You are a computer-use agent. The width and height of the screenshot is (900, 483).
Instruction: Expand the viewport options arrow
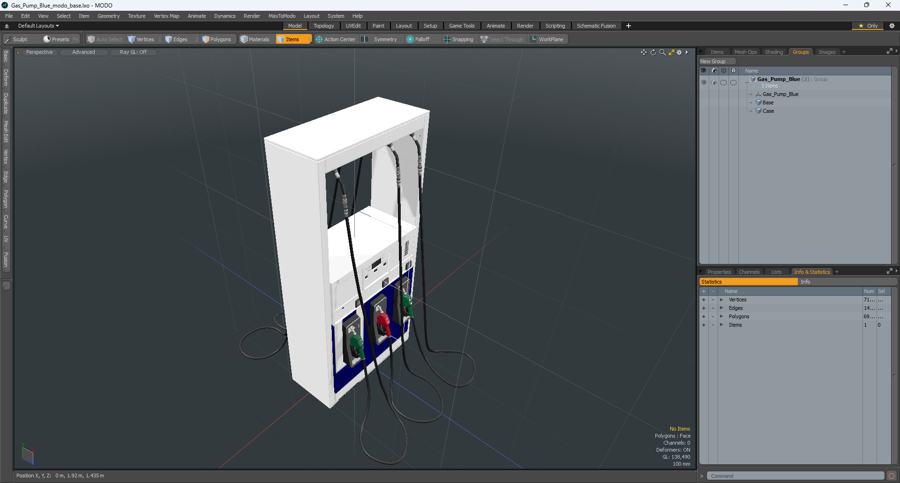687,52
